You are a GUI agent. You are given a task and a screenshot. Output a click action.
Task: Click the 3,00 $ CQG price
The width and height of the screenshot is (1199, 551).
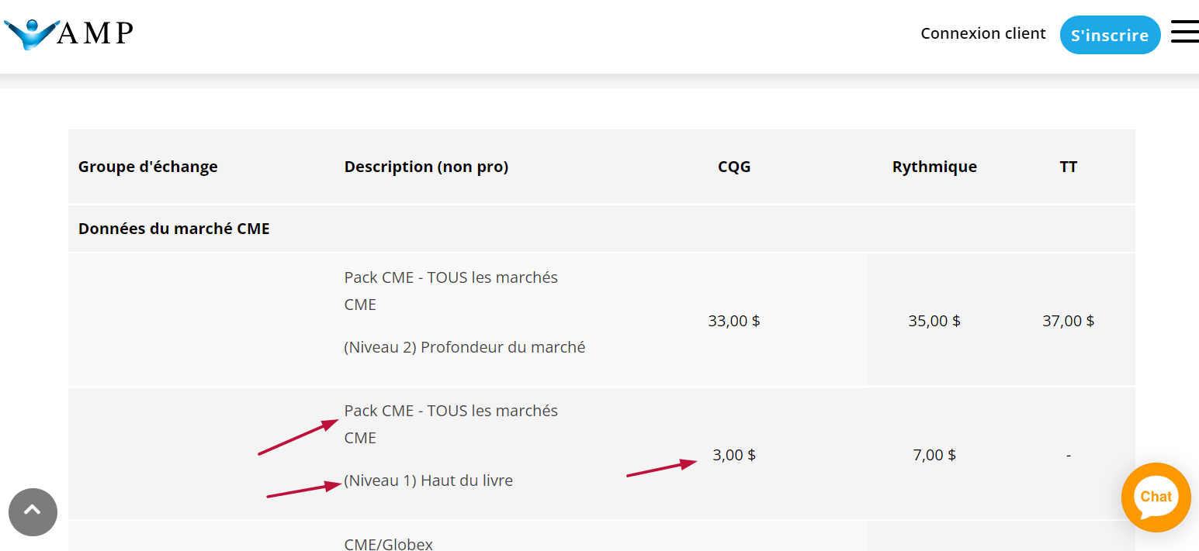[733, 455]
